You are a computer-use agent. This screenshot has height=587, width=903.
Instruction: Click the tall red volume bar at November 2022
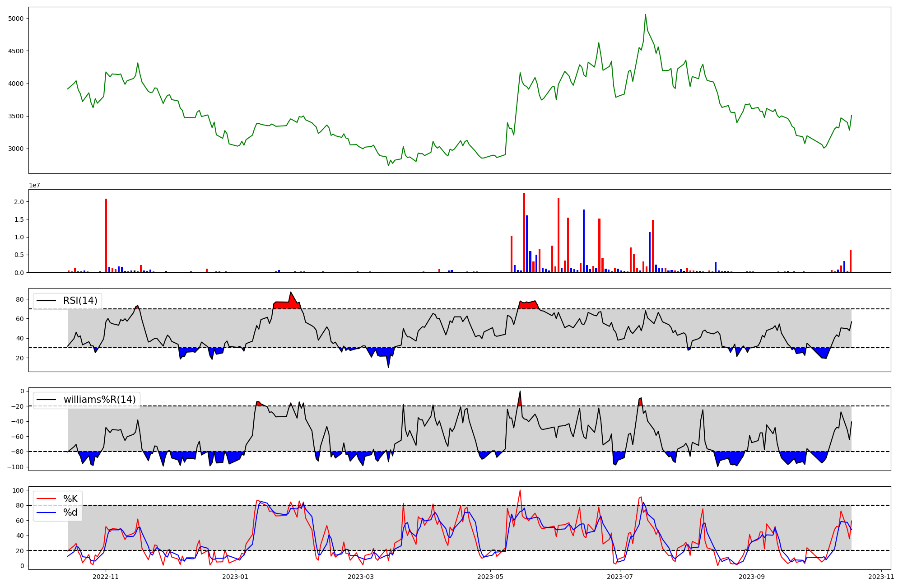click(x=106, y=235)
